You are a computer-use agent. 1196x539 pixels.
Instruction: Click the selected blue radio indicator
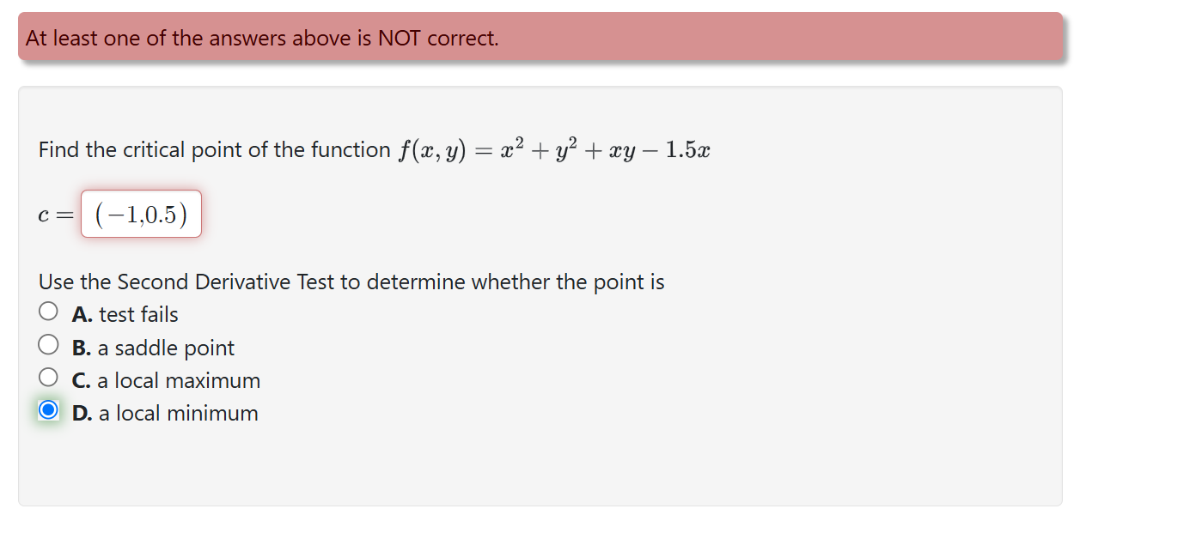[49, 409]
